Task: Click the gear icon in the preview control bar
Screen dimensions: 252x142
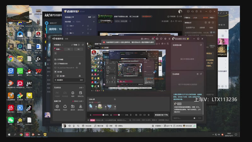Action: [148, 115]
